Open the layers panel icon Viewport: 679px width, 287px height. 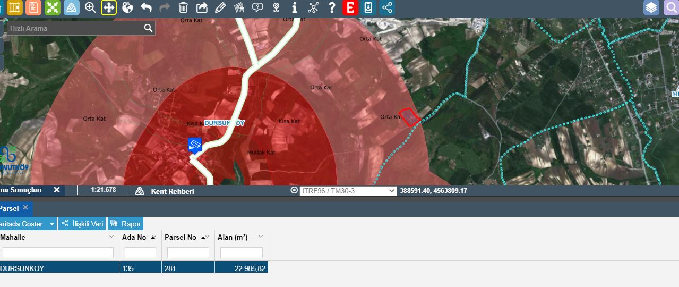tap(651, 7)
